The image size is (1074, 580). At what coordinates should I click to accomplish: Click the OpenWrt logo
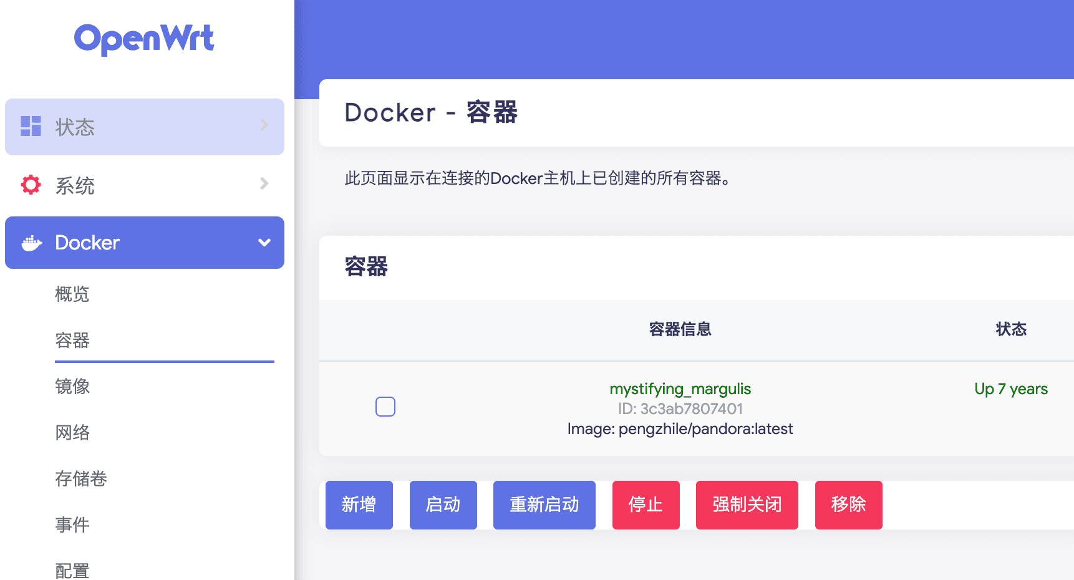[144, 39]
